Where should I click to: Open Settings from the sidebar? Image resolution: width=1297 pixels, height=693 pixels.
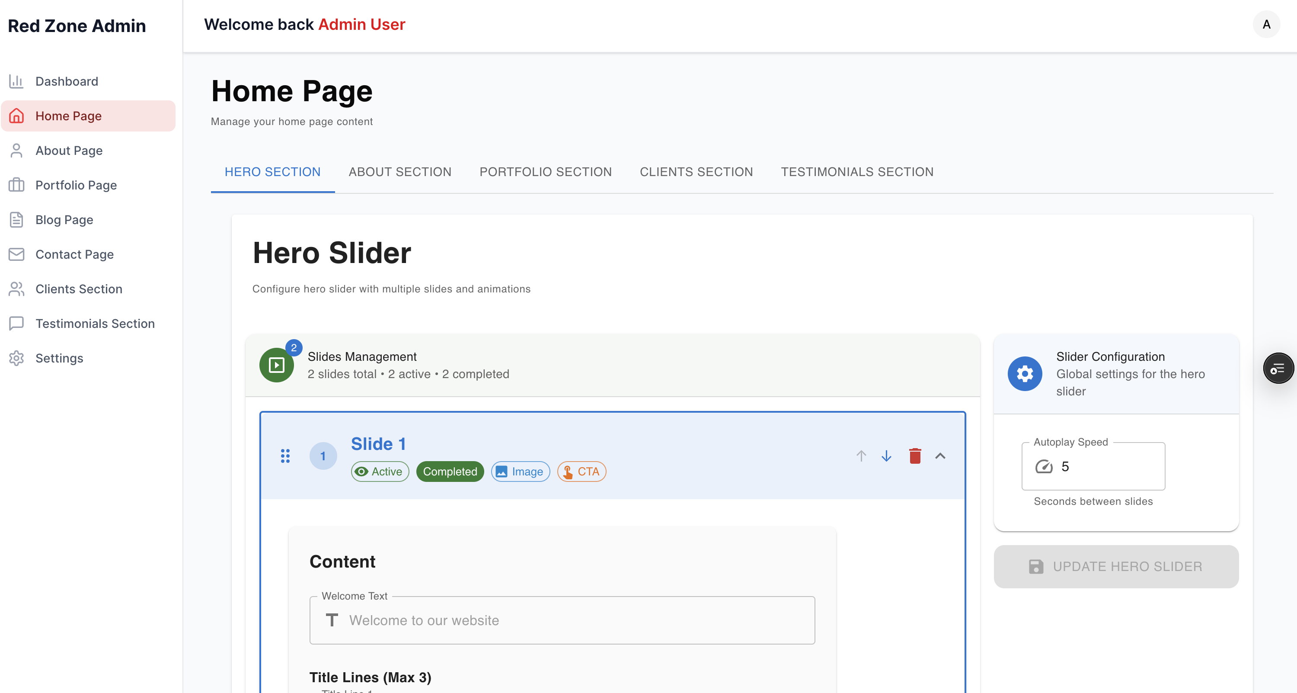point(59,358)
